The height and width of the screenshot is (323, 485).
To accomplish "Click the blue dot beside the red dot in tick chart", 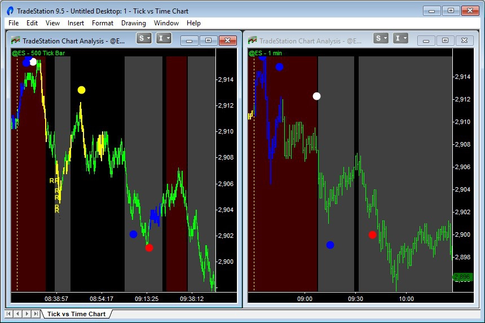I will tap(133, 234).
